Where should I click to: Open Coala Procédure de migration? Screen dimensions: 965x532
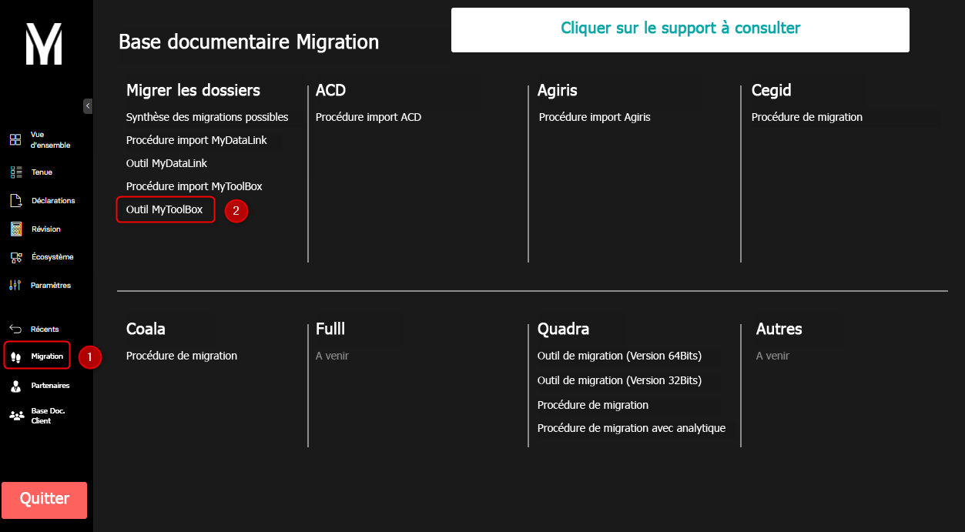tap(182, 356)
